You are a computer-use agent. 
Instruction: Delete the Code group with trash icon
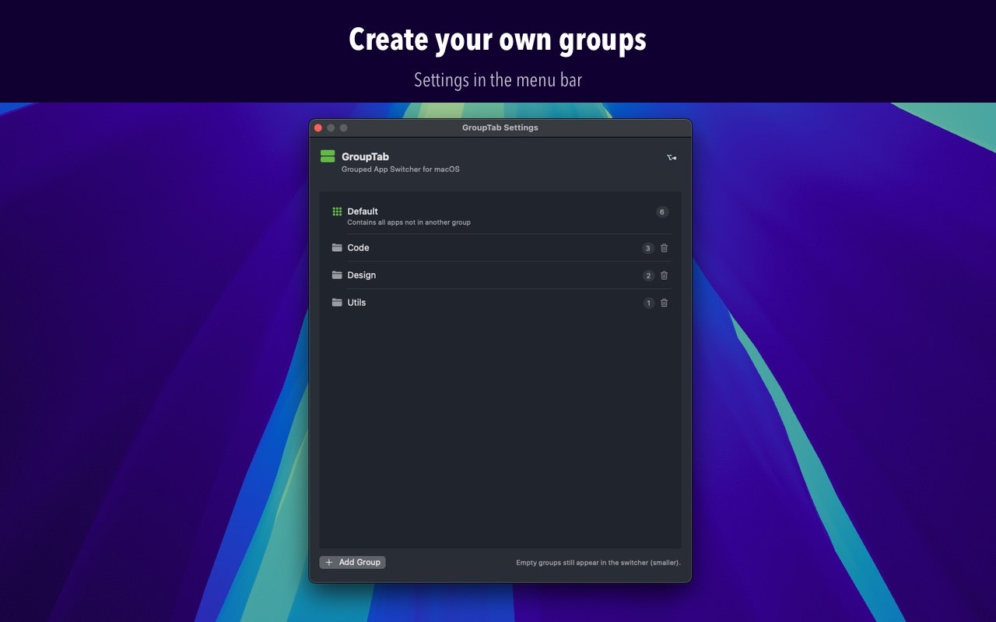click(x=664, y=248)
